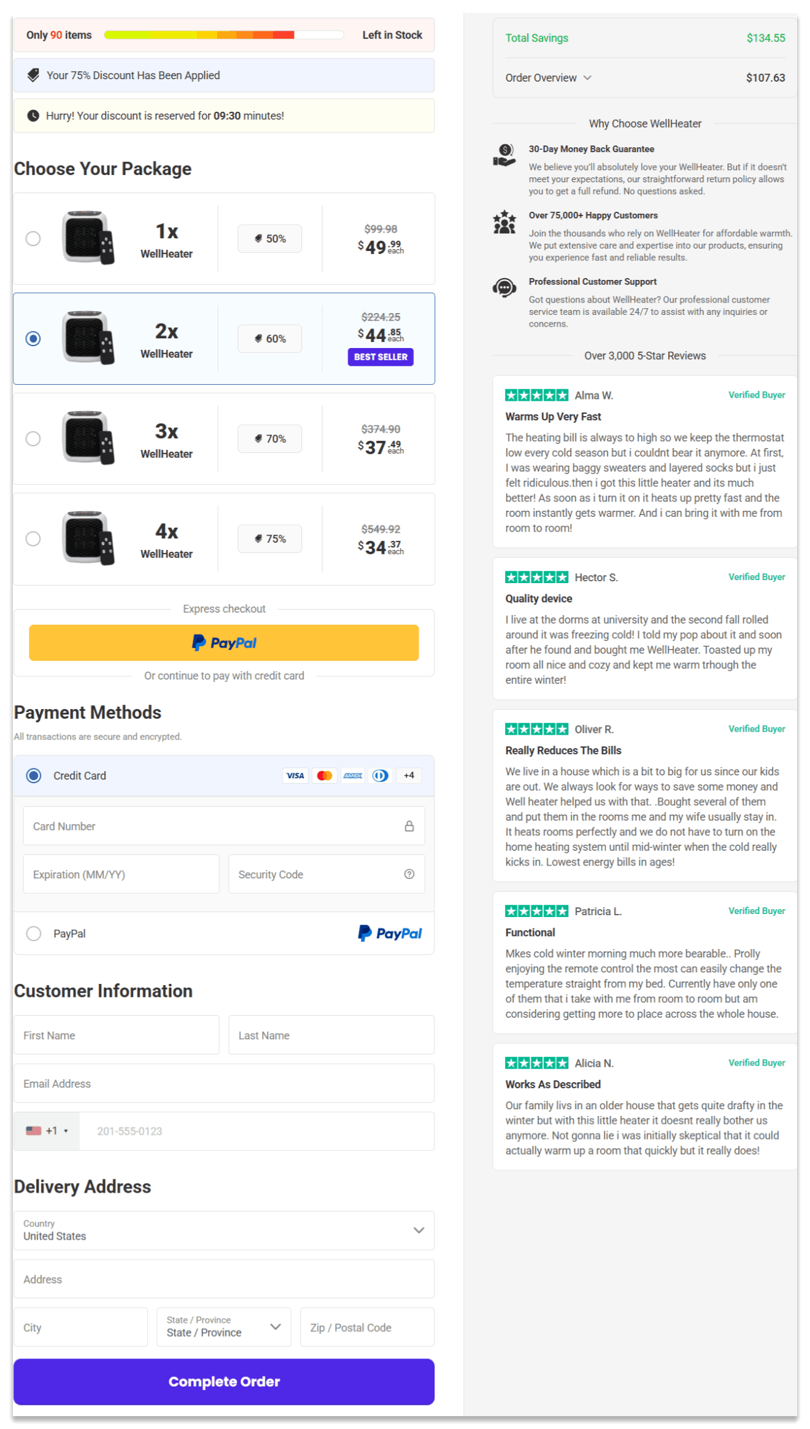810x1429 pixels.
Task: Open the Country dropdown
Action: 224,1230
